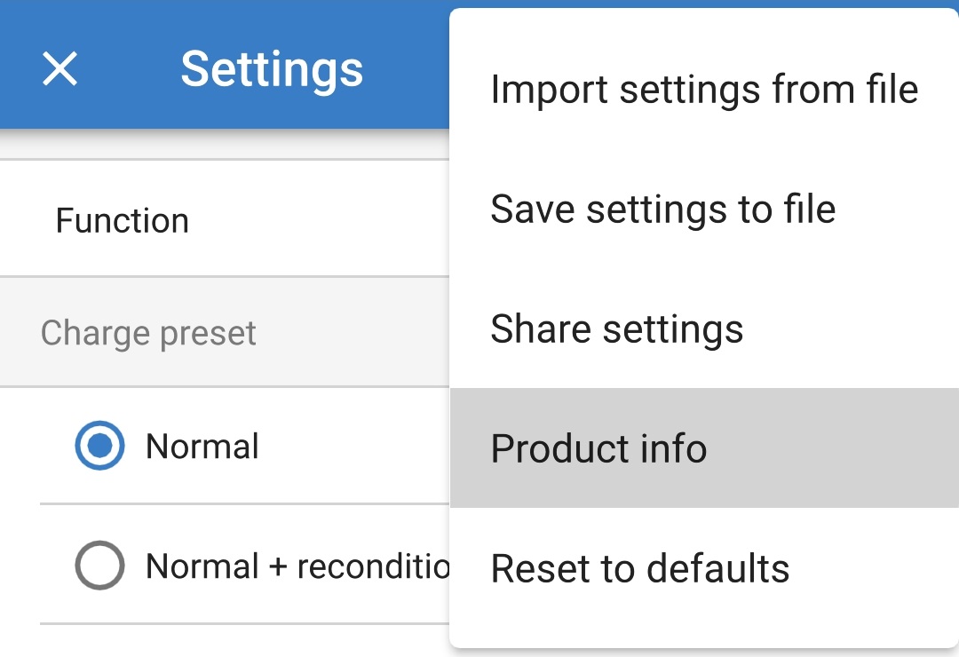Click the Charge preset section header

pos(148,334)
